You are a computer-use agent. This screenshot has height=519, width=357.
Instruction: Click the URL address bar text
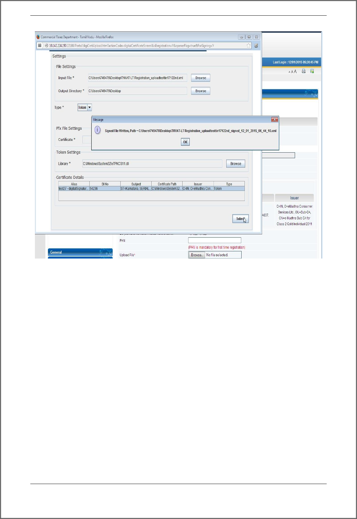pos(131,46)
